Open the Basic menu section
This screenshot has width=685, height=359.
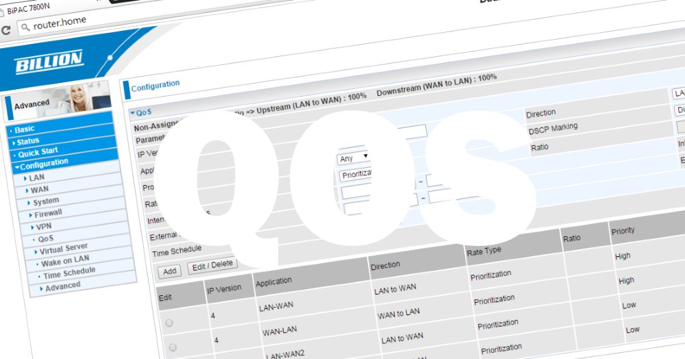click(25, 129)
